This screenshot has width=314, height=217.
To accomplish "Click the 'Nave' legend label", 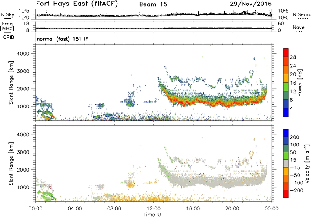I will click(299, 27).
